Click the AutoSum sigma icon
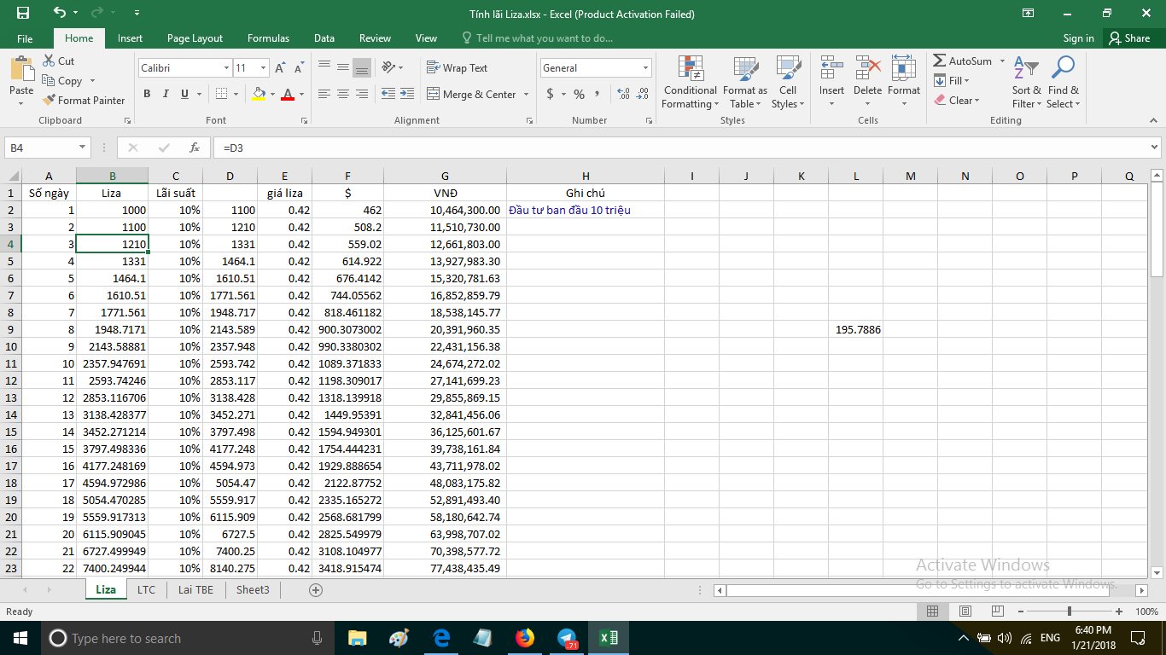1166x655 pixels. [940, 61]
